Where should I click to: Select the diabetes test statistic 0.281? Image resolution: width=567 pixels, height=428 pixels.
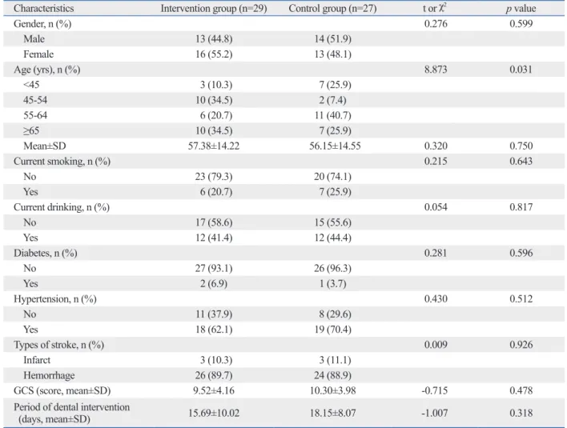436,253
